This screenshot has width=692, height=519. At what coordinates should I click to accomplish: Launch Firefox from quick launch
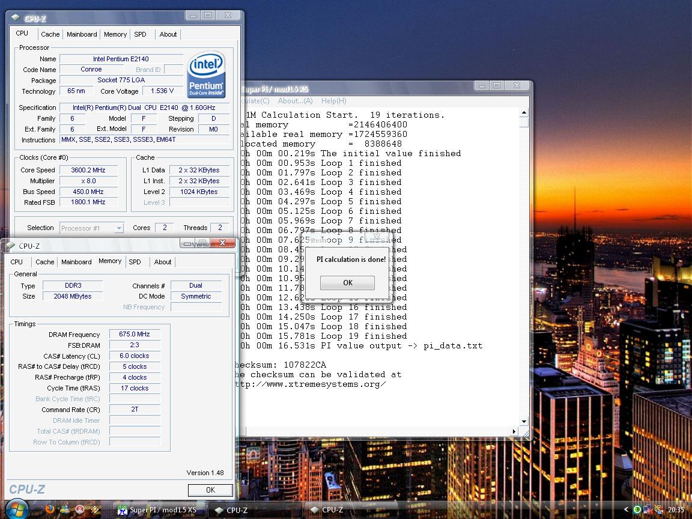[x=50, y=509]
